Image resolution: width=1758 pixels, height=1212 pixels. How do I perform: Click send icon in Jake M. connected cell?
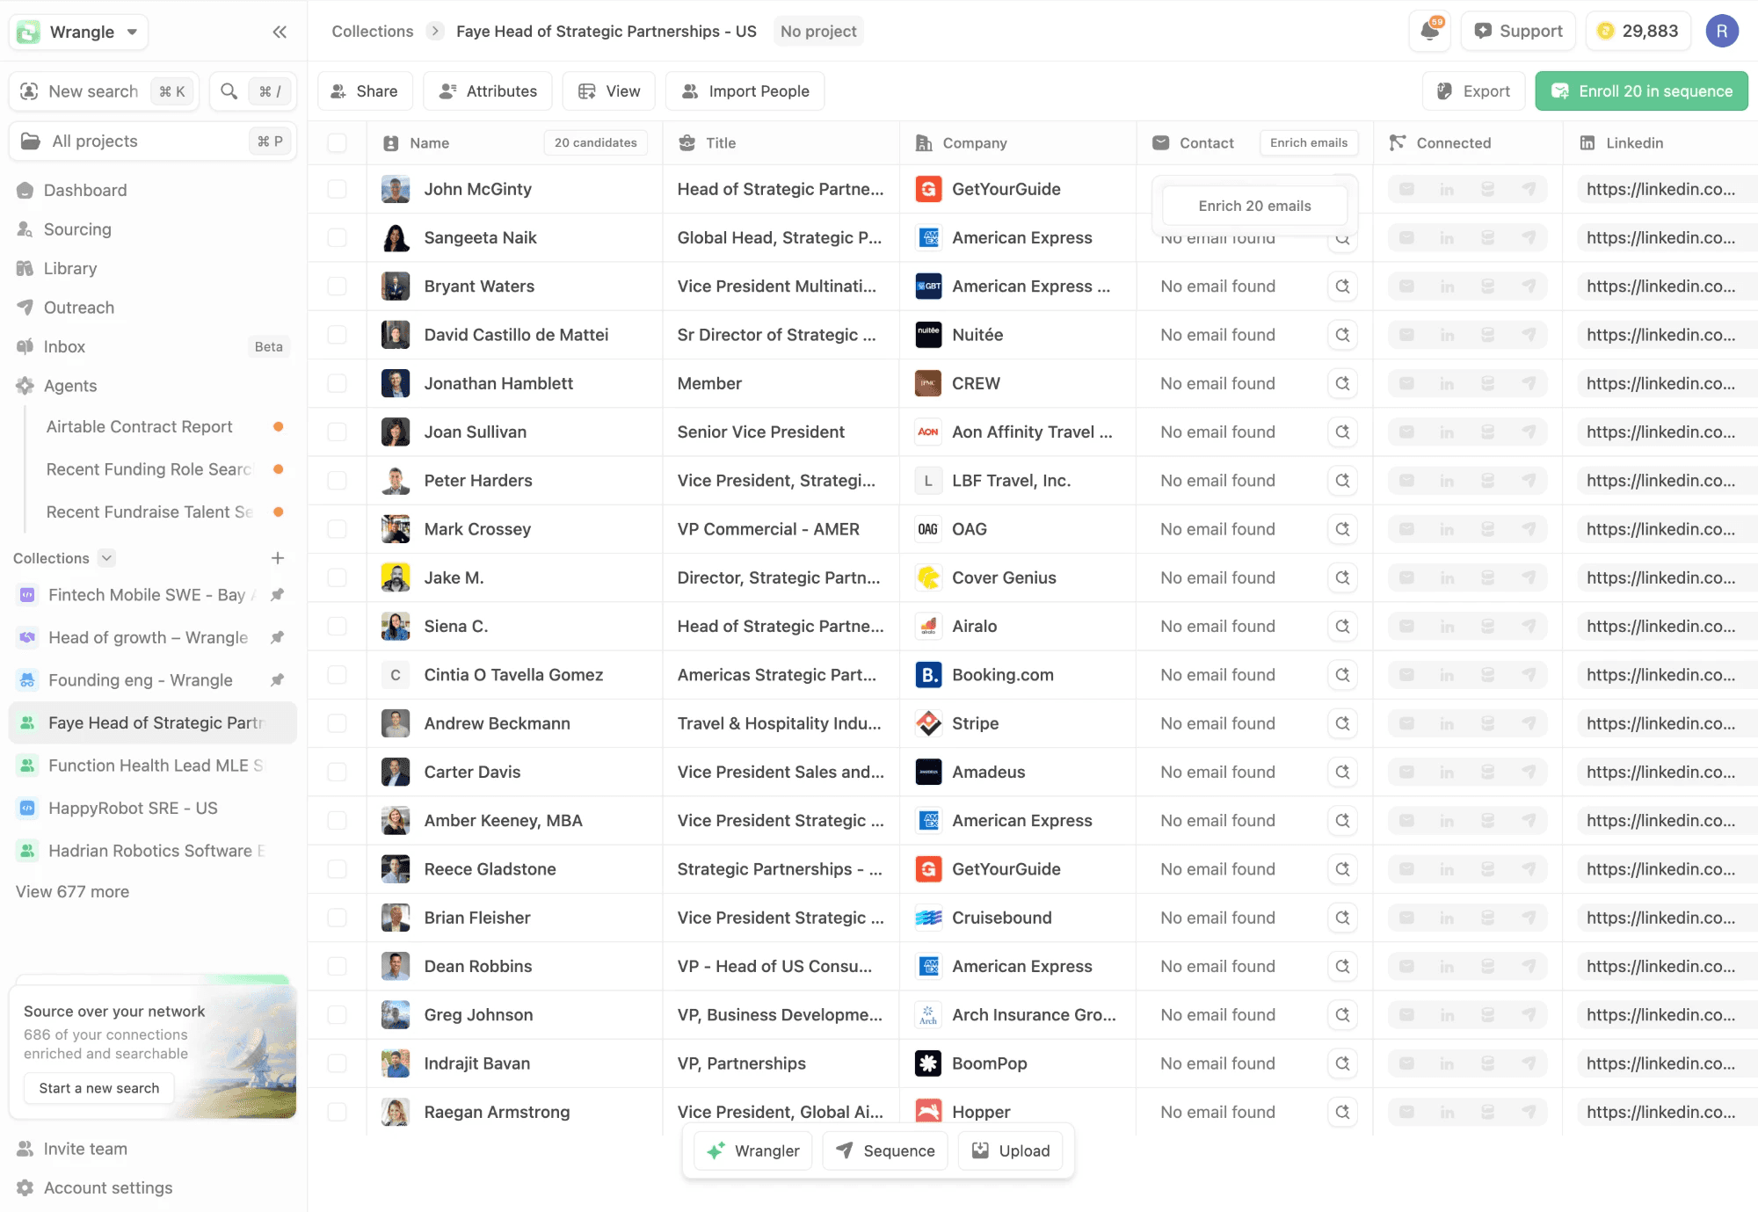tap(1529, 578)
